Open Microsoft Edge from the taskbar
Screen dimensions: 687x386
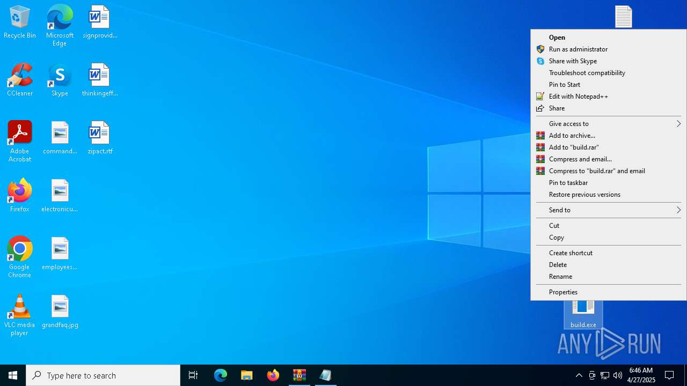[221, 375]
